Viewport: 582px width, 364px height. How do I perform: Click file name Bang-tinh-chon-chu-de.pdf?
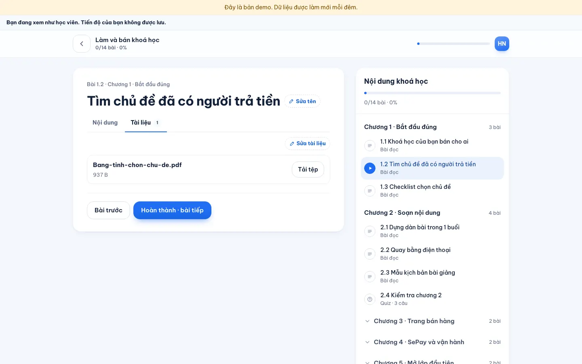(137, 165)
